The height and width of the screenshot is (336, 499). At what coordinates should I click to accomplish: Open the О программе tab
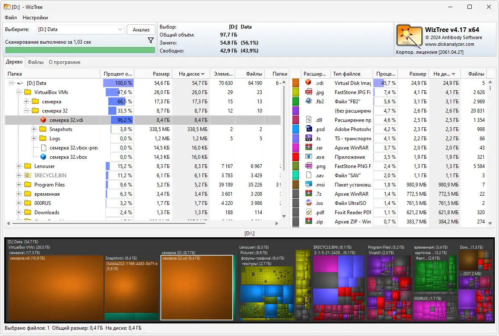point(65,62)
